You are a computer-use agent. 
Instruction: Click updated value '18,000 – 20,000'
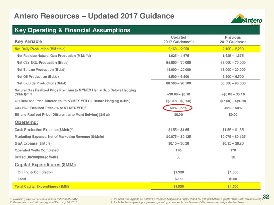(178, 70)
